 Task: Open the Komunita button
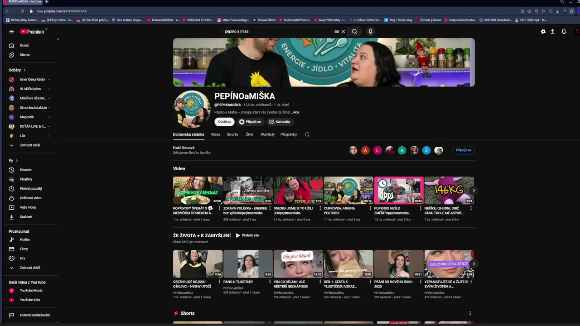point(279,122)
